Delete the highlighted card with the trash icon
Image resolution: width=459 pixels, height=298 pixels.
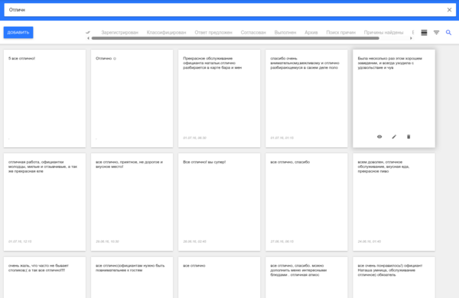coord(409,137)
